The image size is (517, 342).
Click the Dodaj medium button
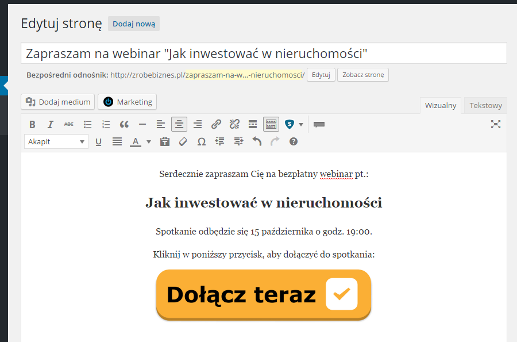(57, 102)
